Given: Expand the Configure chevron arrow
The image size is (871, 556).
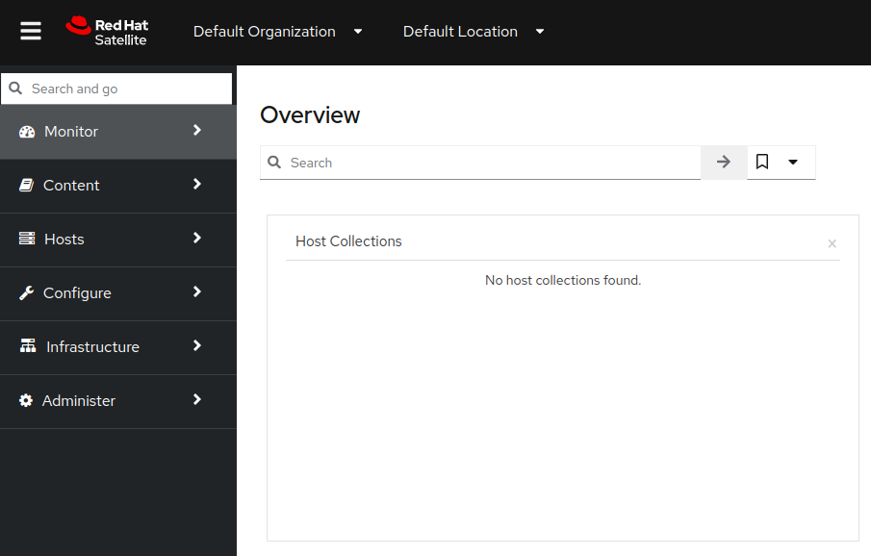Looking at the screenshot, I should click(196, 291).
